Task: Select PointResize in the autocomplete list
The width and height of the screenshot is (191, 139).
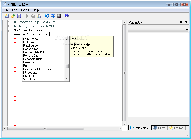Action: [x=30, y=39]
